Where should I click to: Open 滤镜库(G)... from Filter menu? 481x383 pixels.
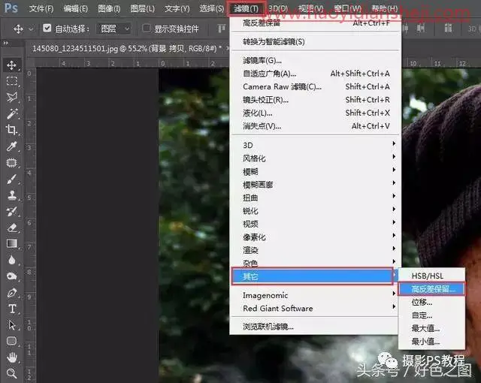314,60
